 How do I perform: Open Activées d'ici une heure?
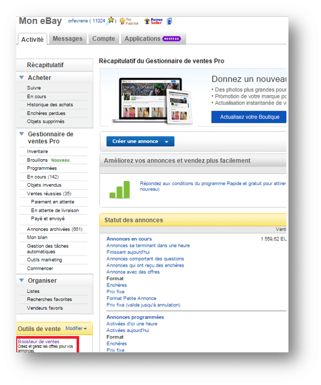tap(132, 324)
